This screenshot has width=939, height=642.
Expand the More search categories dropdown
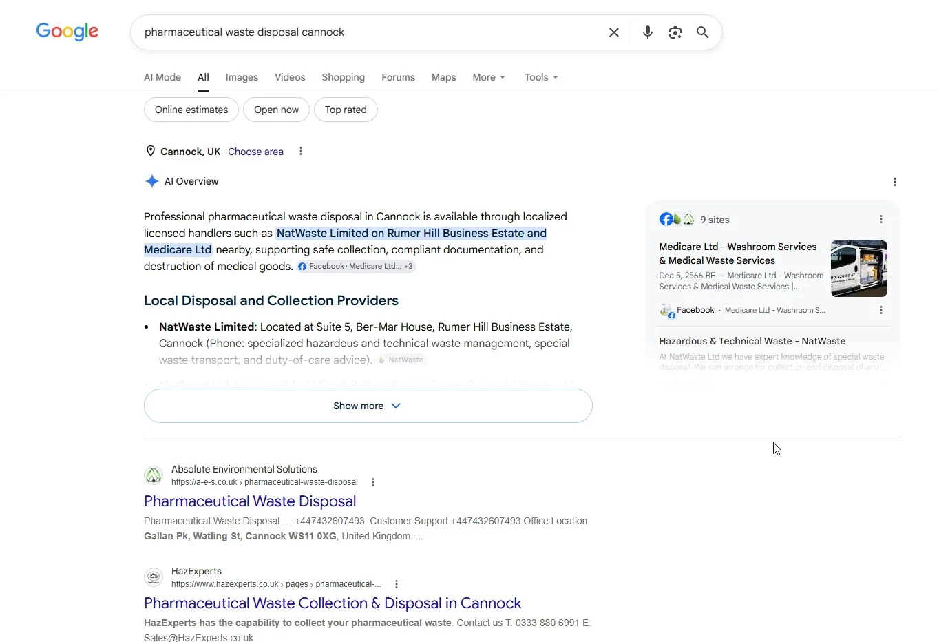489,77
